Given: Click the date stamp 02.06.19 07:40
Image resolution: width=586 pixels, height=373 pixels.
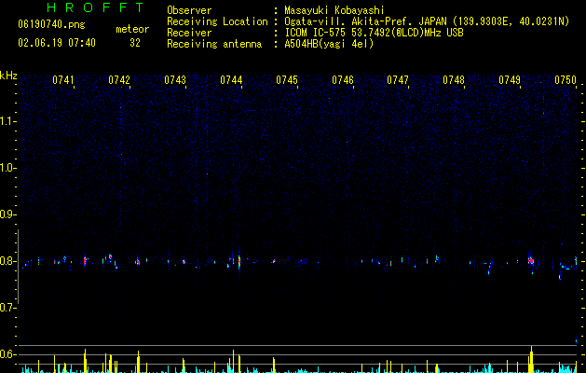Looking at the screenshot, I should [x=57, y=43].
